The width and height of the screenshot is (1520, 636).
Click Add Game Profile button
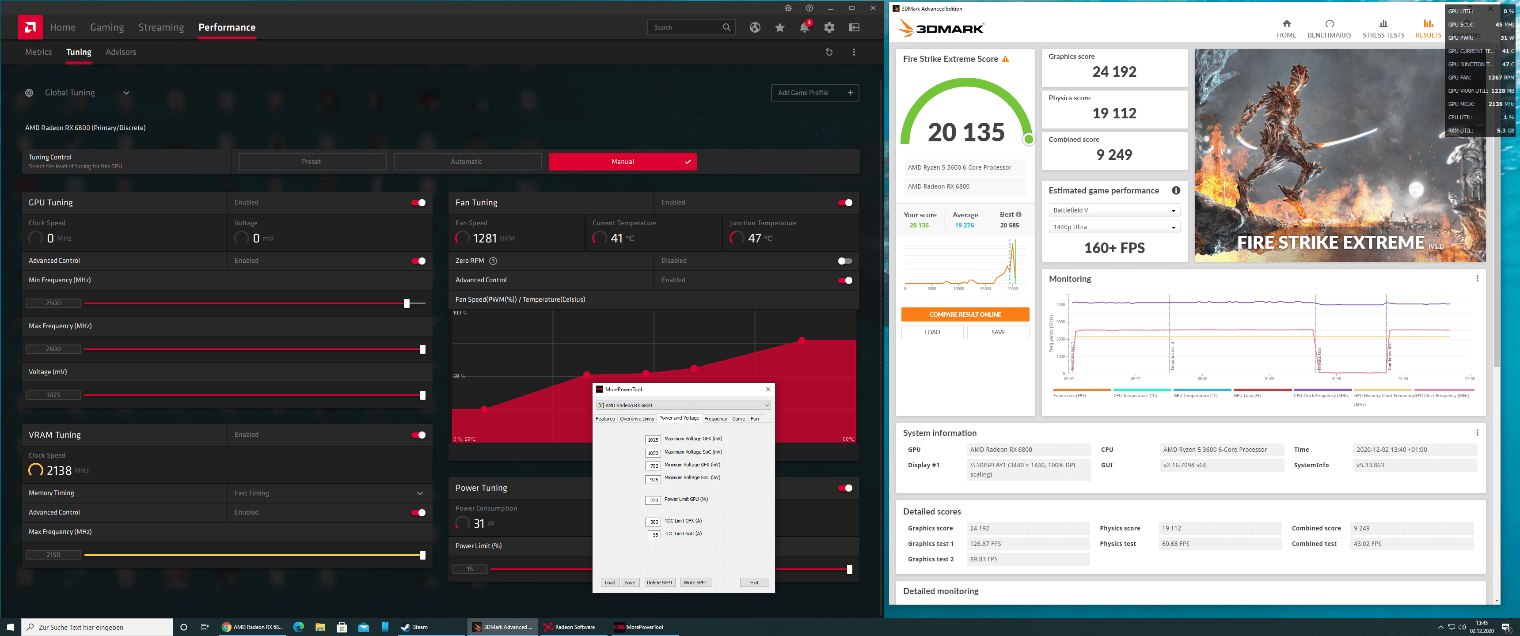(815, 93)
